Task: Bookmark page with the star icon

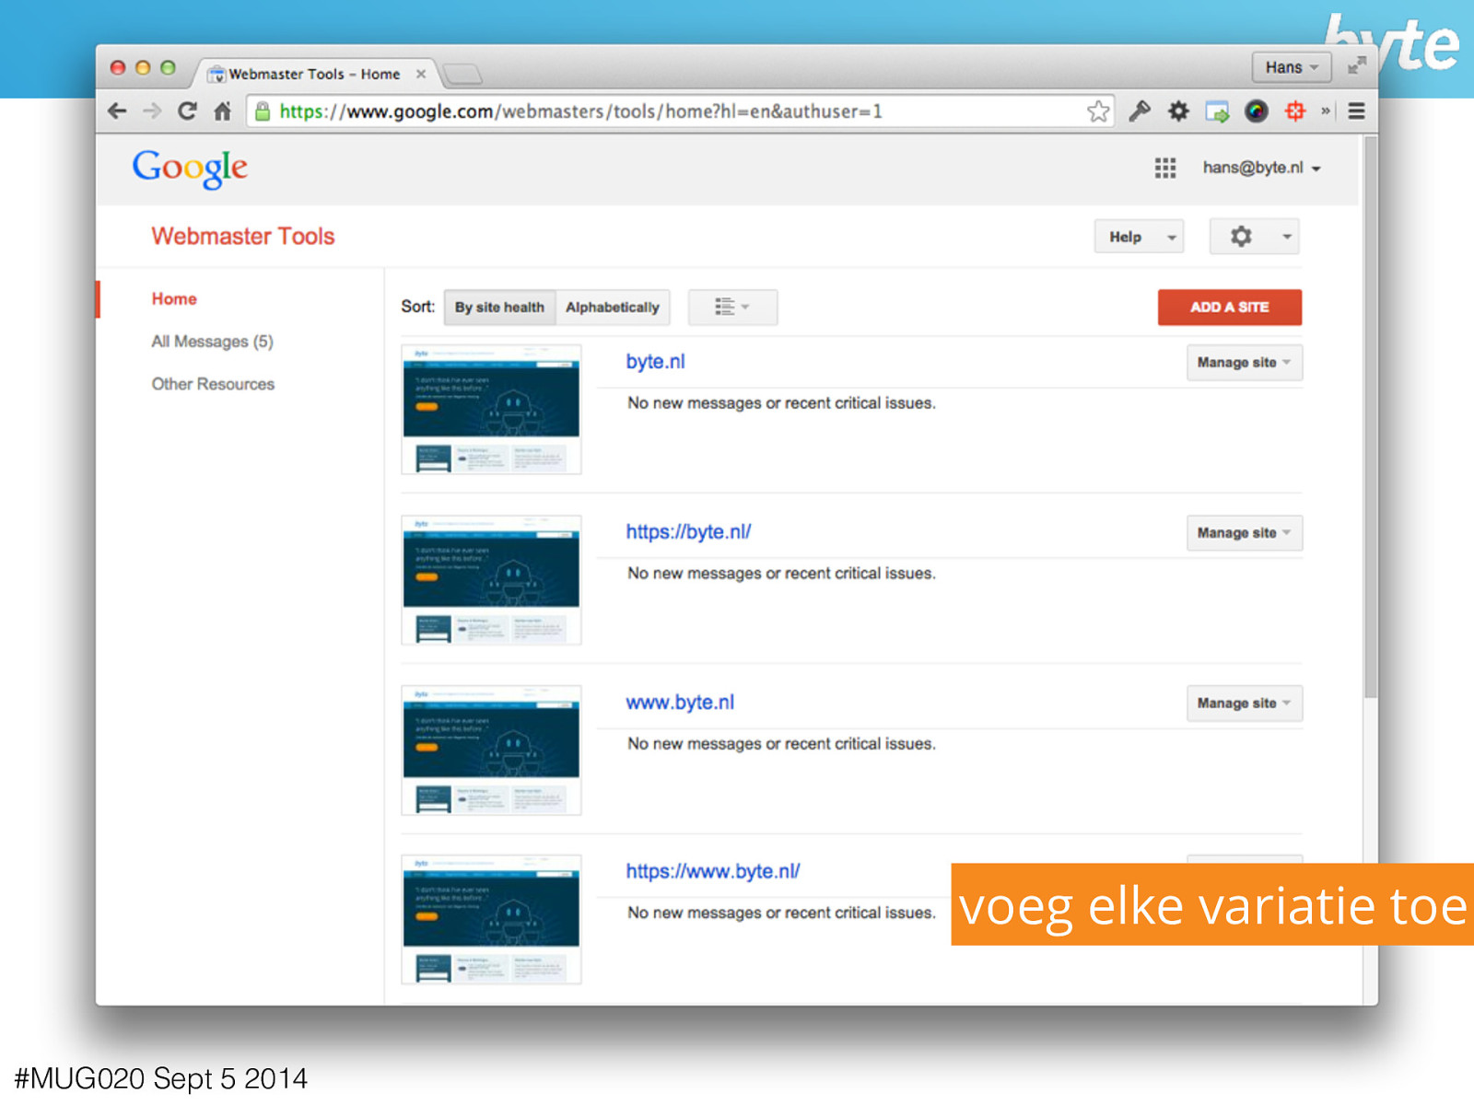Action: tap(1097, 111)
